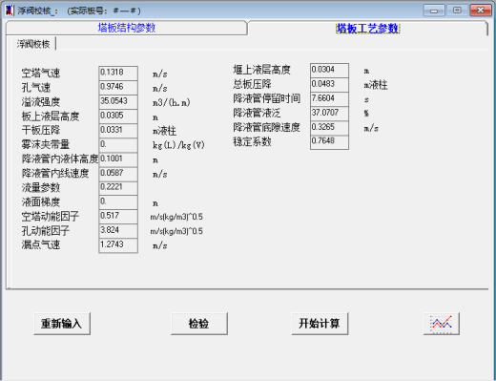
Task: Click the 漏点气速 label
Action: tap(41, 244)
